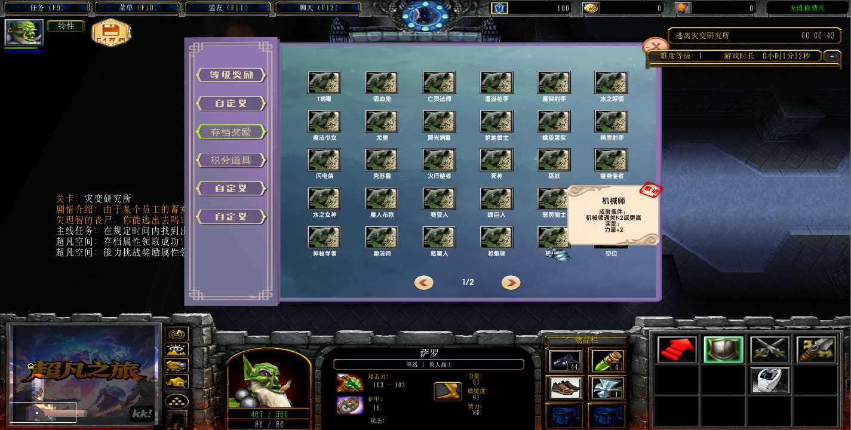Click the minimap signal ping icon
The height and width of the screenshot is (430, 851).
tap(177, 334)
